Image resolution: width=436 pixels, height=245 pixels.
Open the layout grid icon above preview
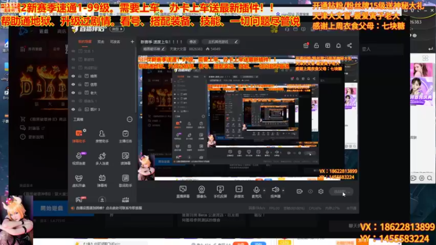click(328, 46)
